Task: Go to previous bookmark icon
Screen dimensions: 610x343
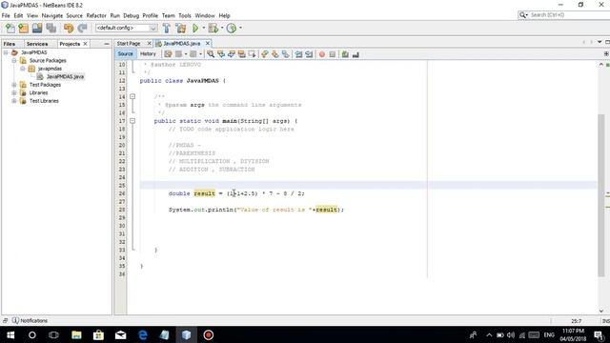Action: (x=265, y=54)
